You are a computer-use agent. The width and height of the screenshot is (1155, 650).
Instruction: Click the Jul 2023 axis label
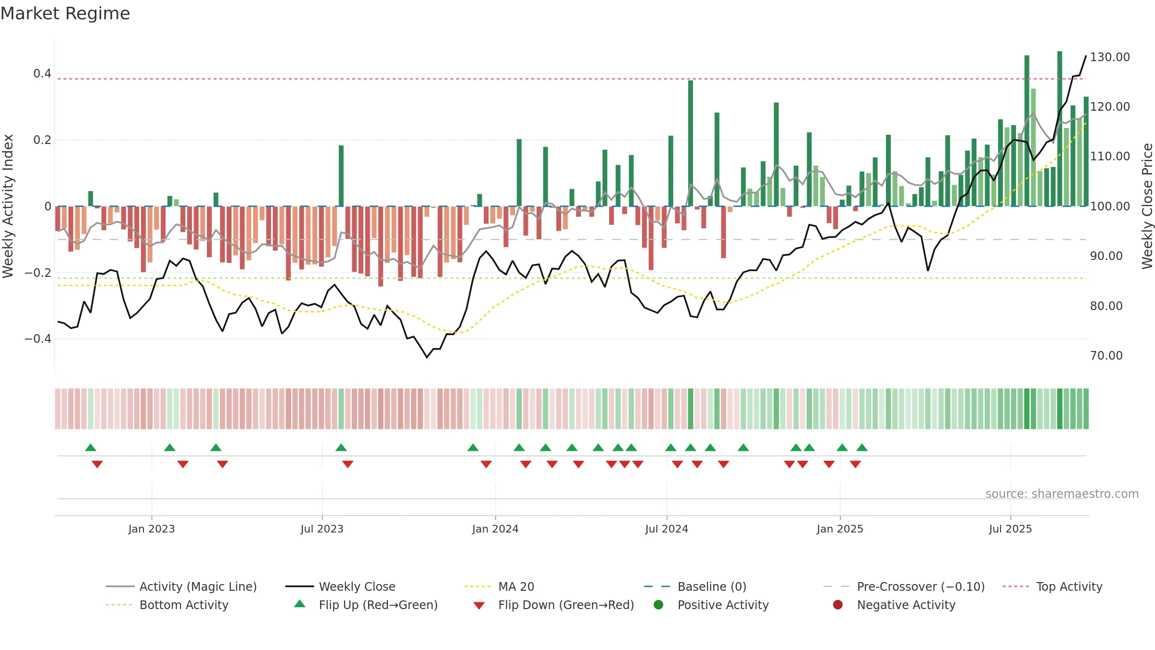tap(322, 529)
